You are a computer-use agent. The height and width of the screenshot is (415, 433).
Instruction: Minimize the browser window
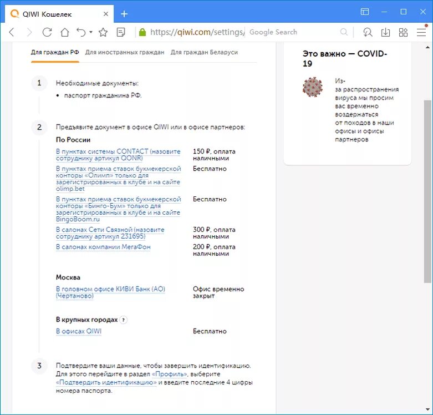click(x=384, y=12)
